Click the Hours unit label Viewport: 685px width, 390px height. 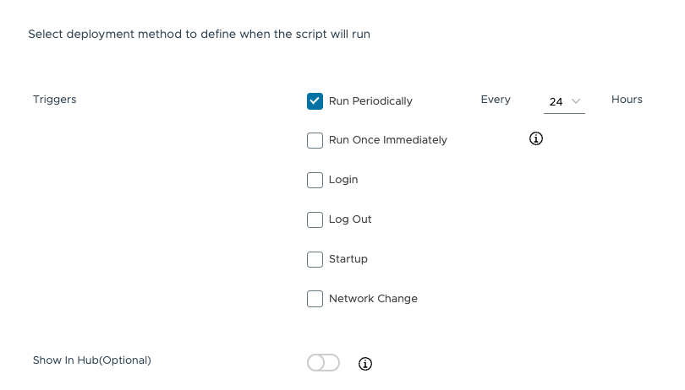click(627, 100)
